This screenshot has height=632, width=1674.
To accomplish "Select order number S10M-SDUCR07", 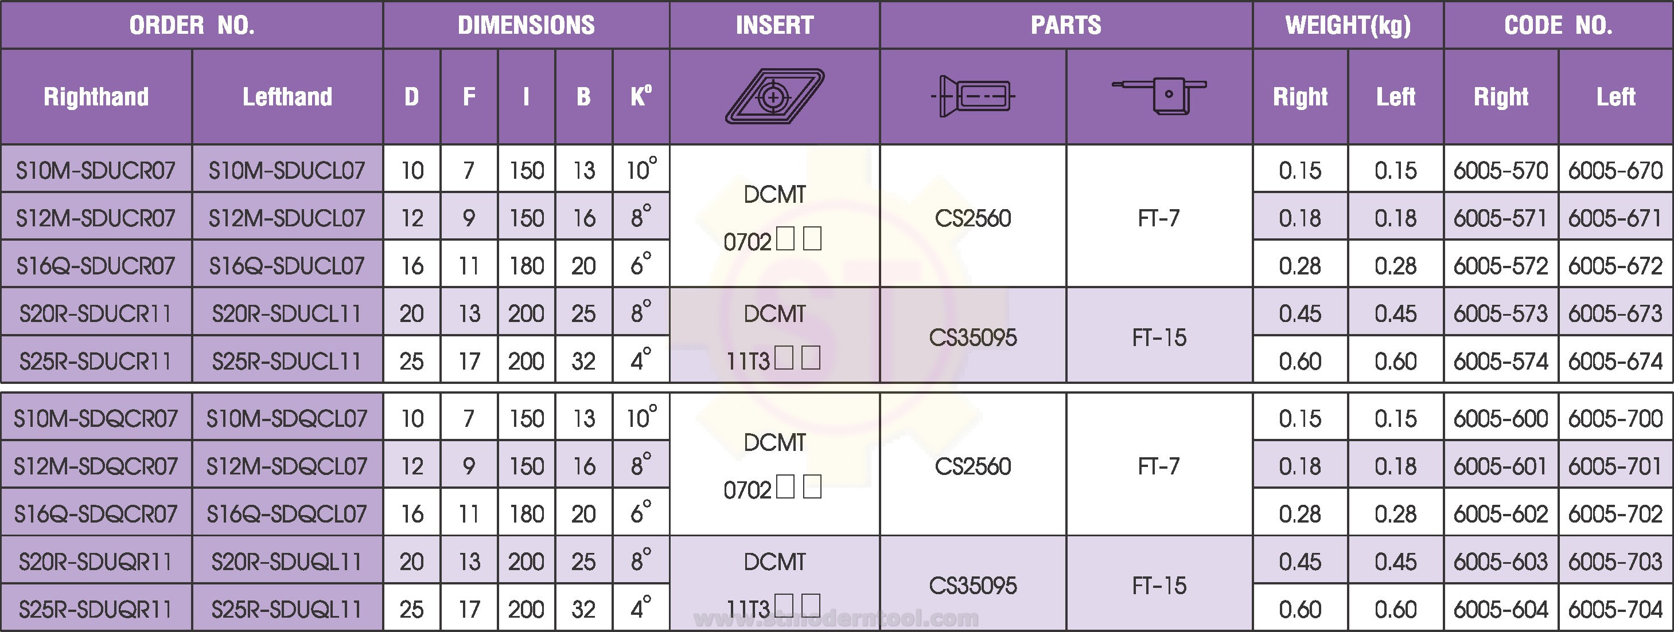I will tap(96, 170).
